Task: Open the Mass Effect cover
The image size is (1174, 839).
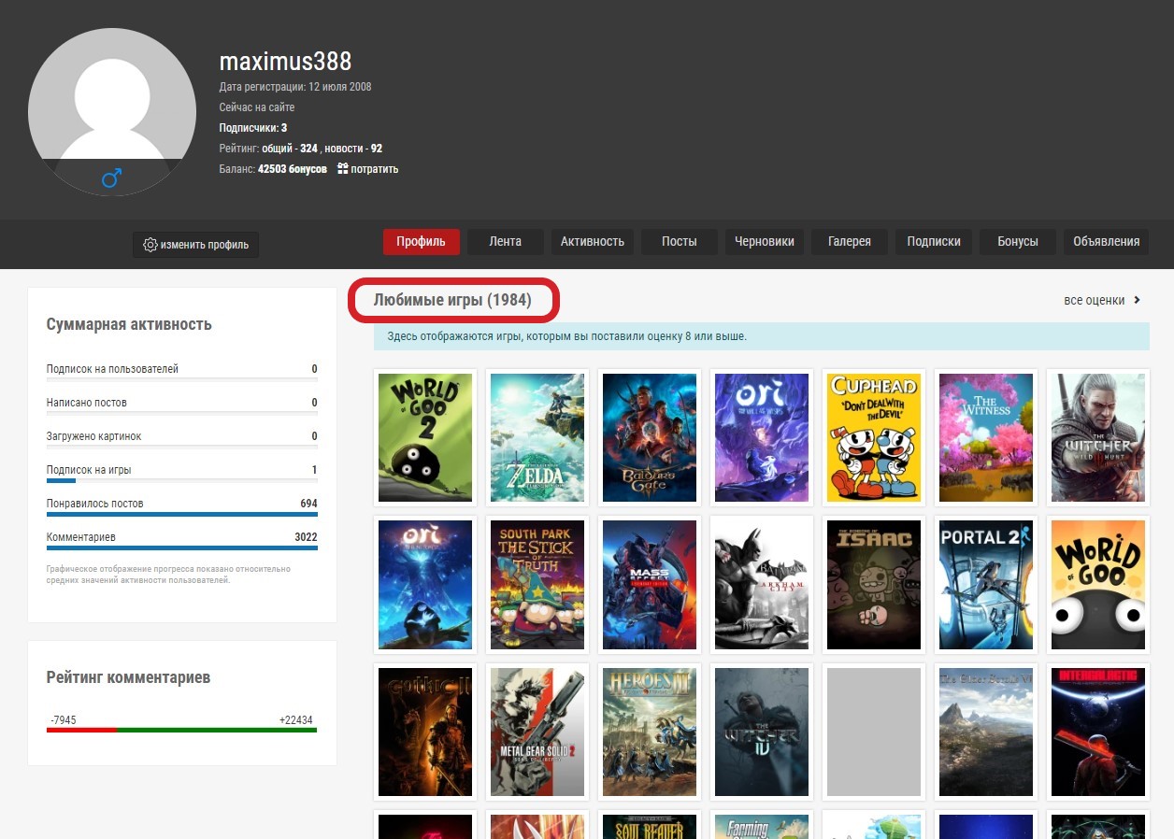Action: 650,585
